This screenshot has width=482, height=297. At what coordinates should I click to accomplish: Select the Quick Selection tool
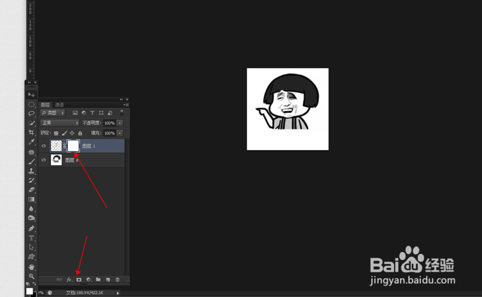tap(31, 123)
